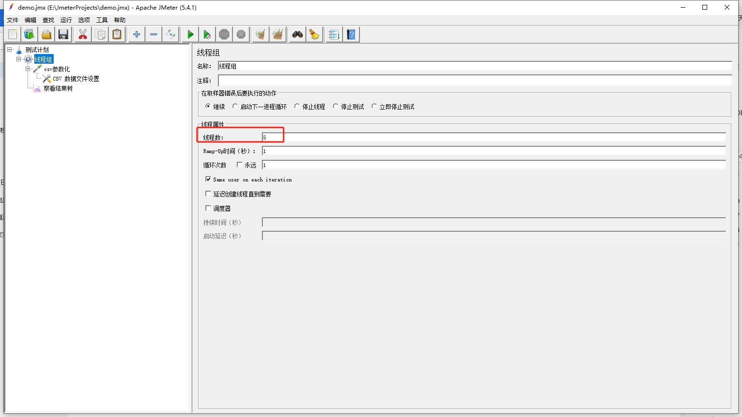The image size is (742, 417).
Task: Collapse all nodes with minus icon
Action: tap(154, 34)
